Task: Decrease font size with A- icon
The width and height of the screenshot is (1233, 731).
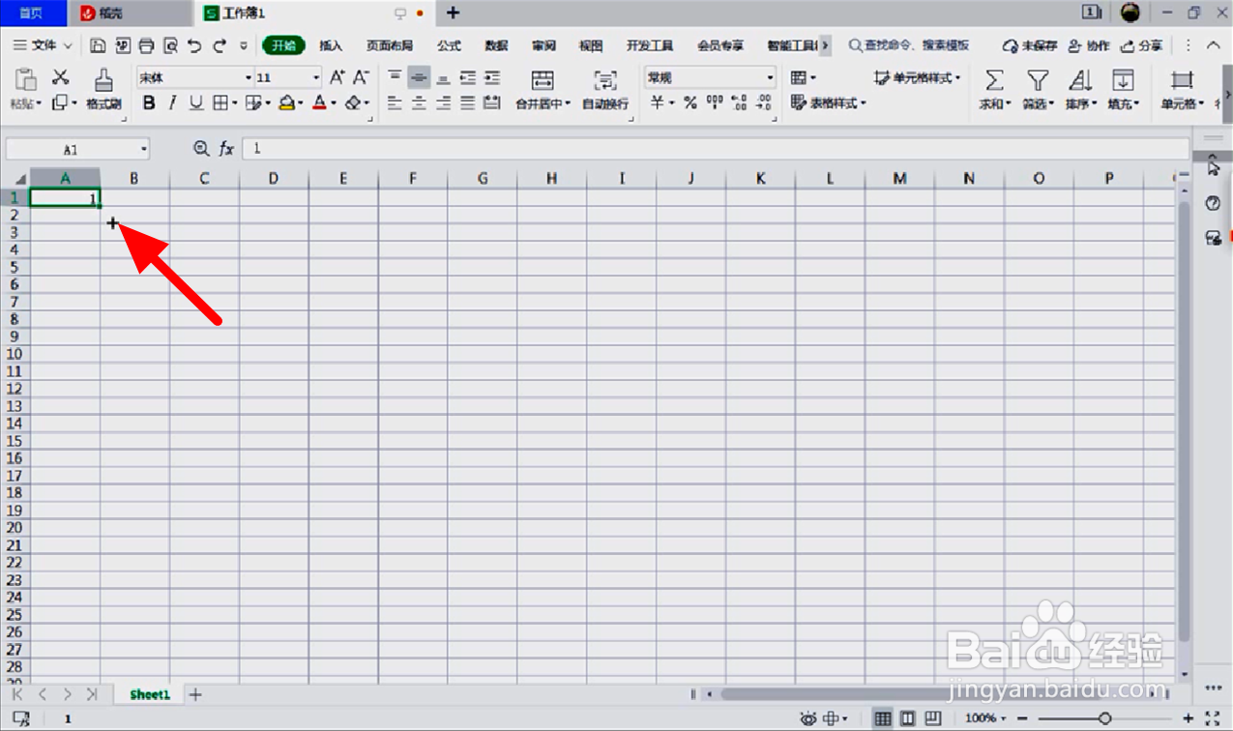Action: [361, 77]
